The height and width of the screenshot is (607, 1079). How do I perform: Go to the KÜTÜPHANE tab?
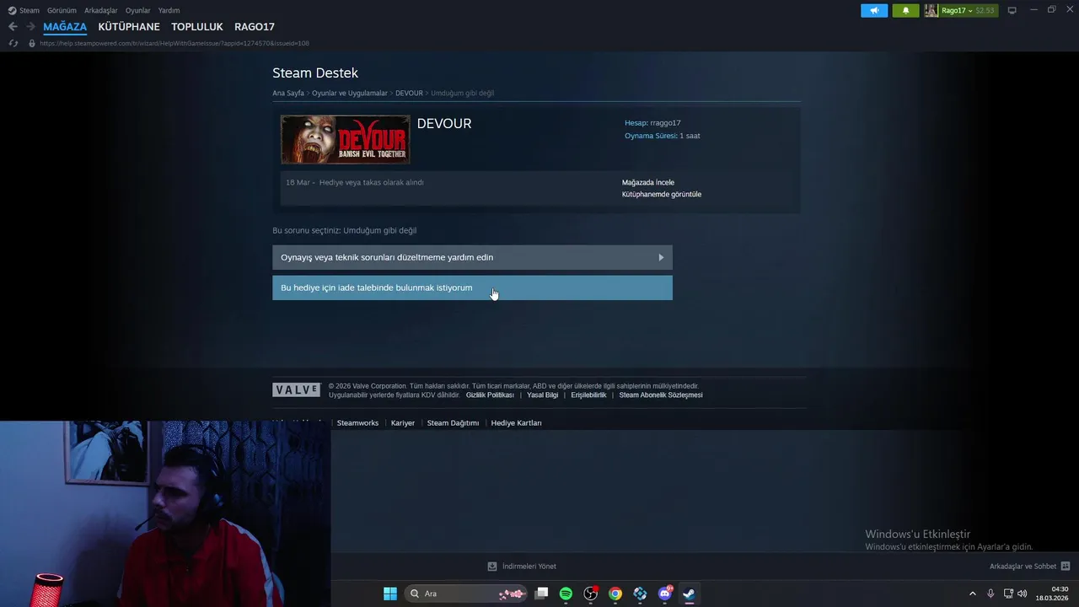pyautogui.click(x=129, y=27)
